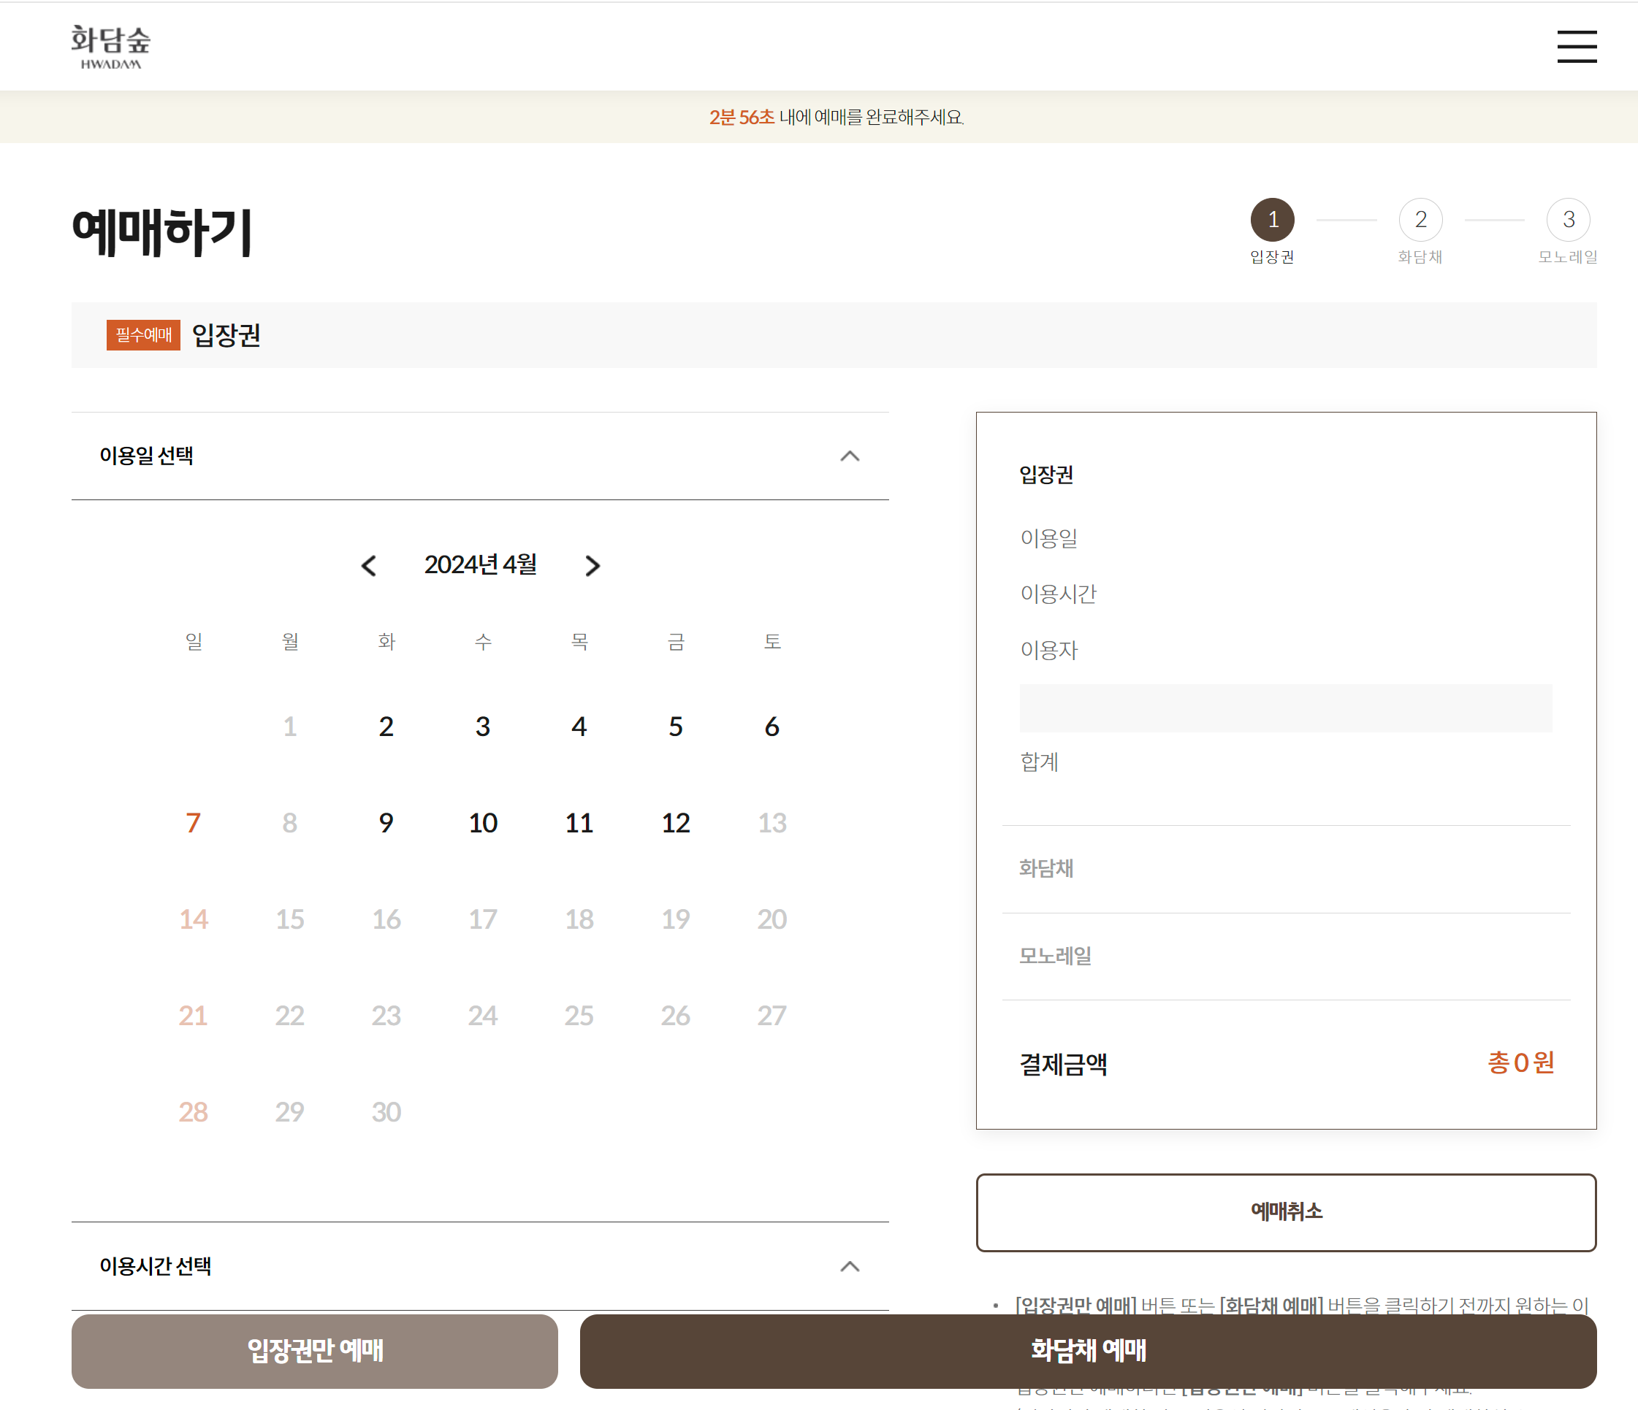Click the 화담채 예매 button
The height and width of the screenshot is (1410, 1638).
point(1088,1351)
